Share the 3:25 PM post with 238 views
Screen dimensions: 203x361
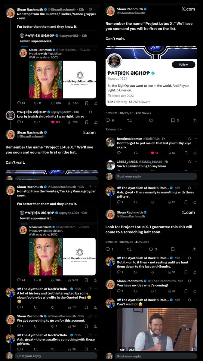point(194,120)
